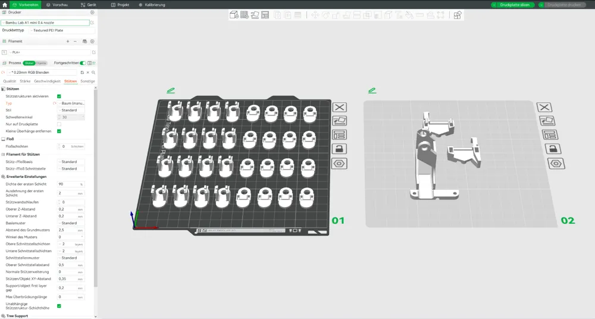Switch to the Sonstige settings tab
The height and width of the screenshot is (319, 595).
(87, 82)
